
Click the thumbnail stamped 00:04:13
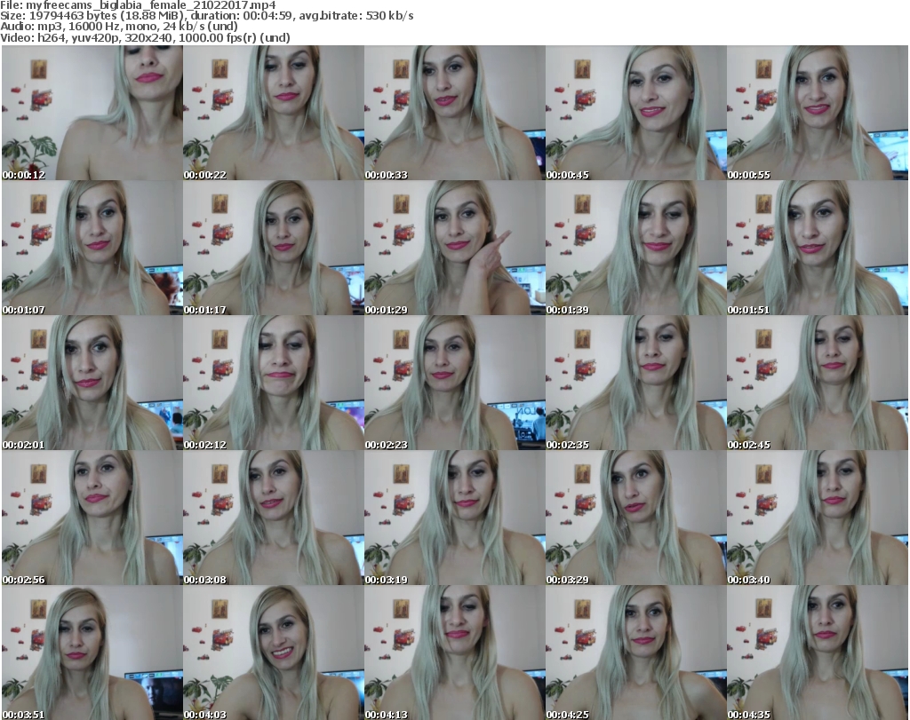point(454,653)
